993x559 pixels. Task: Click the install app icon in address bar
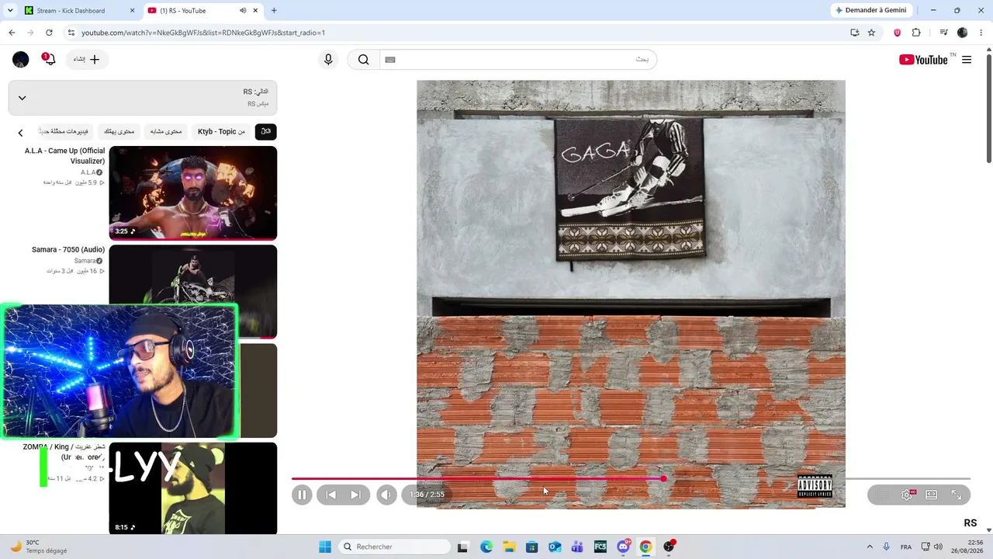point(855,33)
